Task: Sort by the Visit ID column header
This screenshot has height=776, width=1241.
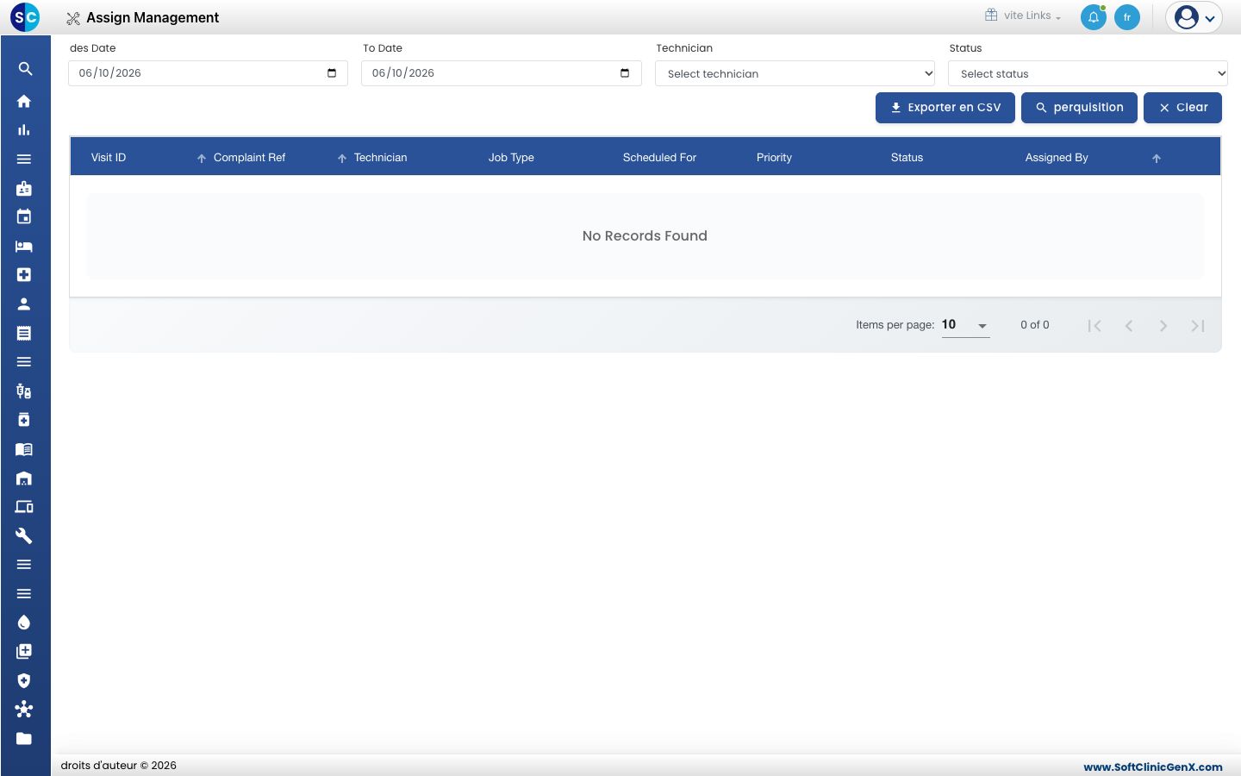Action: 109,158
